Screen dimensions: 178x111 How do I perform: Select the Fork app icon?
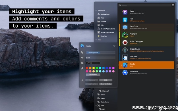[125, 20]
